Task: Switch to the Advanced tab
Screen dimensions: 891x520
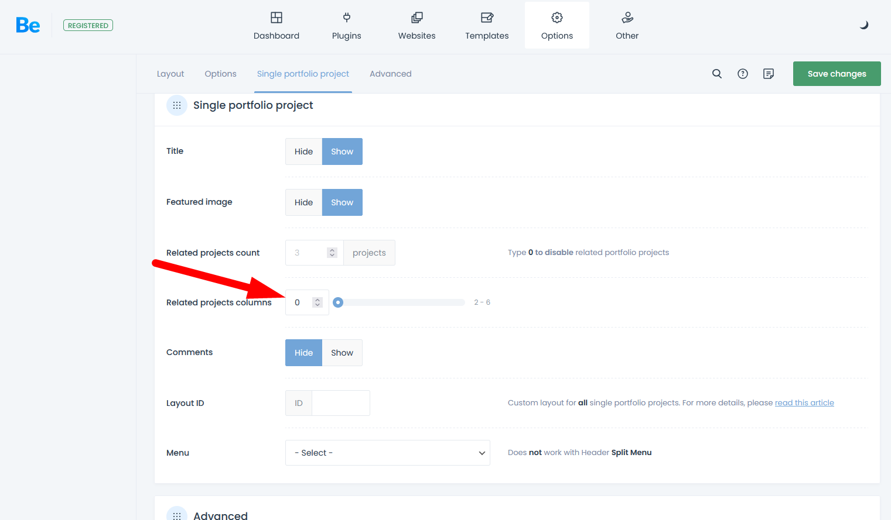Action: point(390,74)
